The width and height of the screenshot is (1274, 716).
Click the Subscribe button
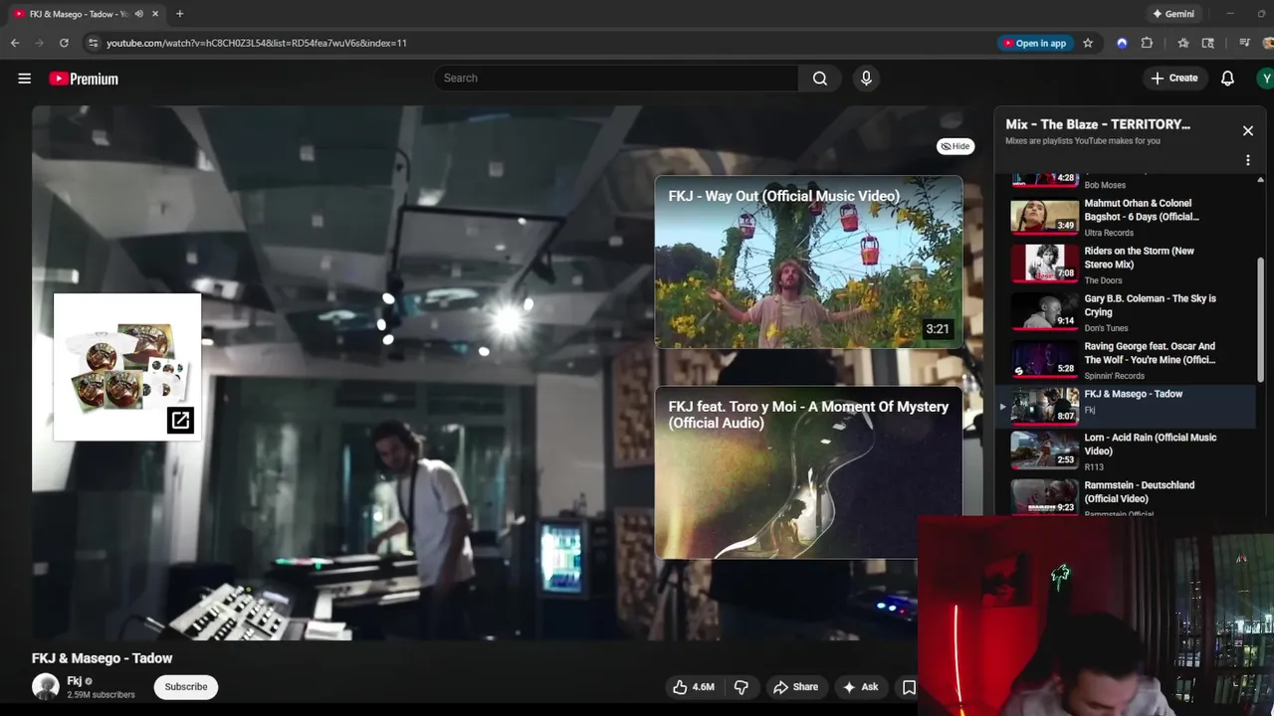(x=186, y=686)
